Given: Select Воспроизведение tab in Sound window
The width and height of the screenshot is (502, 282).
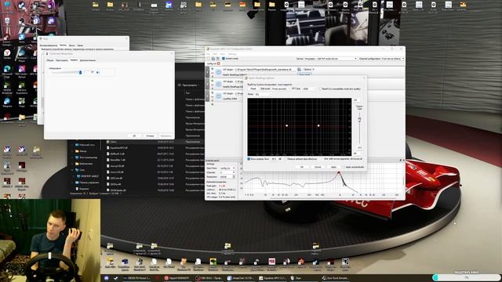Looking at the screenshot, I should 49,45.
